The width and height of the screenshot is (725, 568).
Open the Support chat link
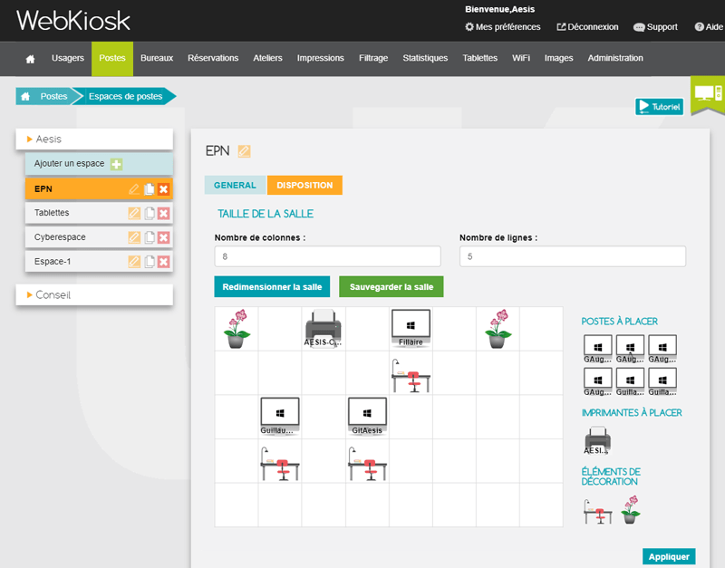655,27
